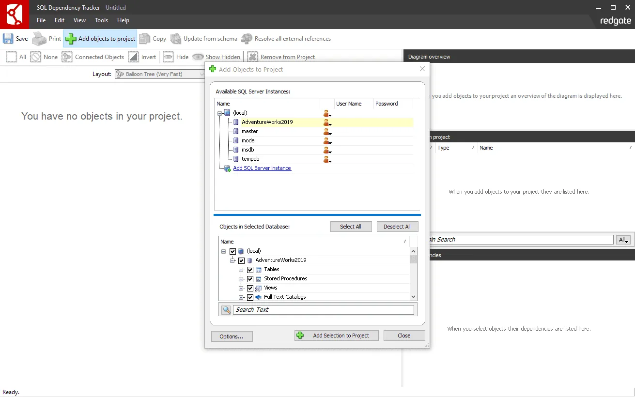The width and height of the screenshot is (635, 397).
Task: Open the All filter dropdown beside the search box
Action: 623,240
